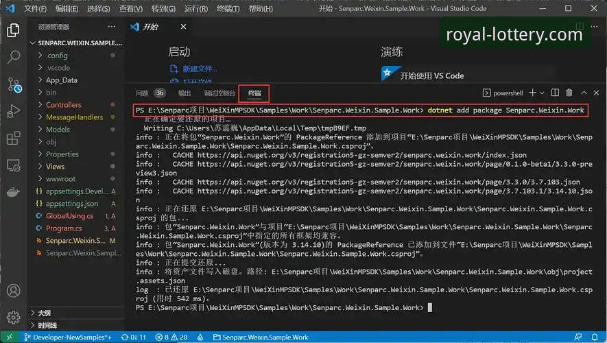Open the 编辑(E) menu
The image size is (607, 343).
pos(67,8)
